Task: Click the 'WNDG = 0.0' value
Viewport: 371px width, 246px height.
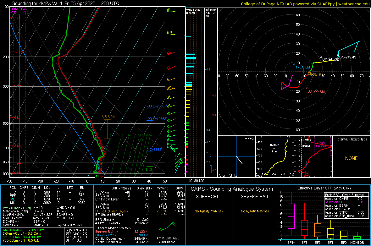Action: coord(66,208)
